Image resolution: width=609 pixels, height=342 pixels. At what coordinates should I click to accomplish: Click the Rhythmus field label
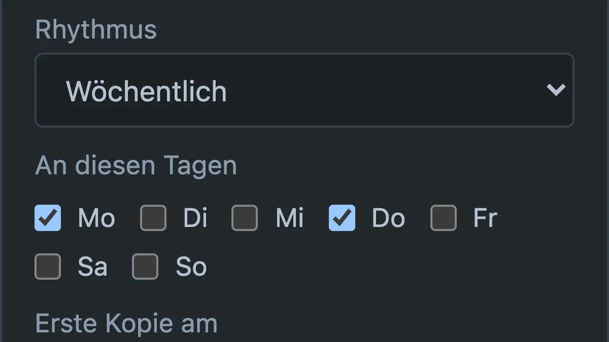click(x=96, y=30)
